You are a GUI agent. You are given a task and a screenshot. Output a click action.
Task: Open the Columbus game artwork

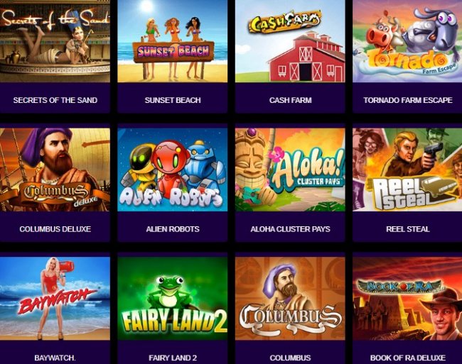pos(290,299)
